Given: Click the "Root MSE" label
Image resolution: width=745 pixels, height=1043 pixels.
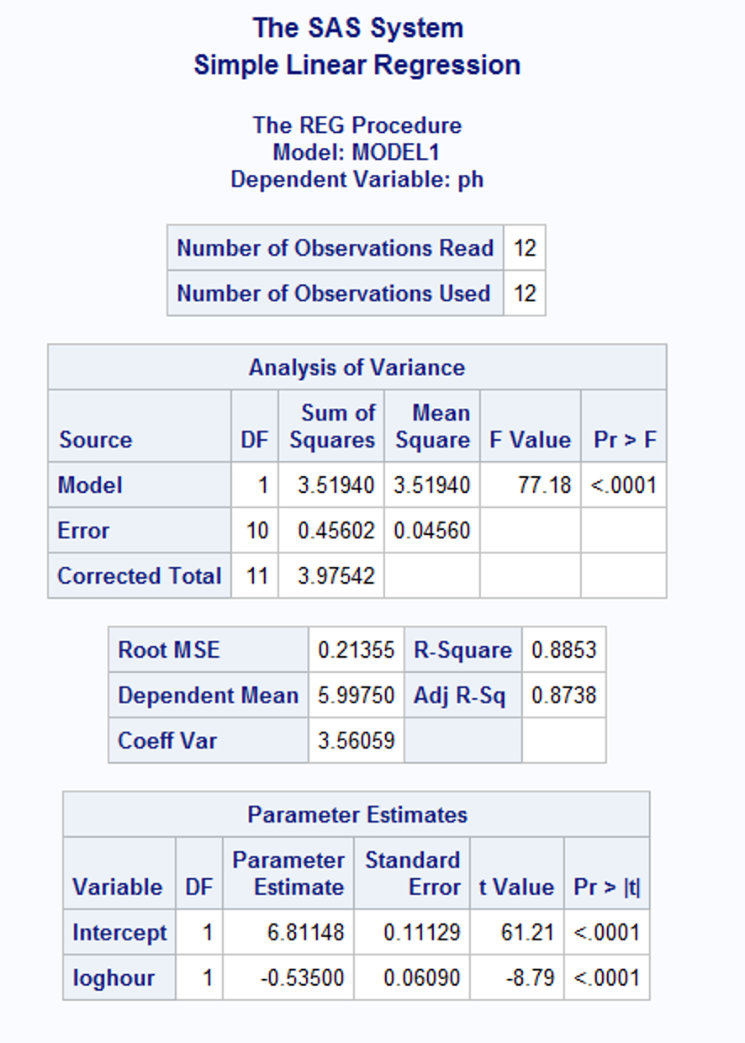Looking at the screenshot, I should (x=169, y=650).
